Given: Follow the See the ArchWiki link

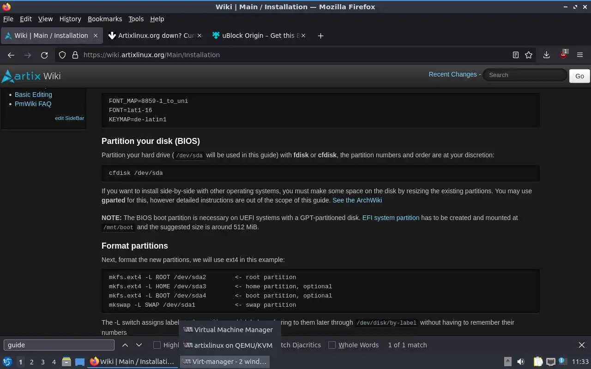Looking at the screenshot, I should pos(357,200).
